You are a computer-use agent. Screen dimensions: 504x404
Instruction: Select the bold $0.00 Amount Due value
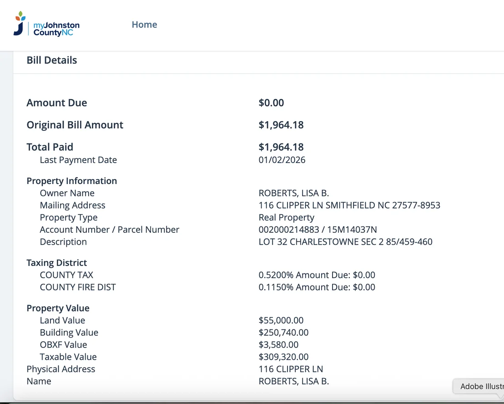point(271,102)
